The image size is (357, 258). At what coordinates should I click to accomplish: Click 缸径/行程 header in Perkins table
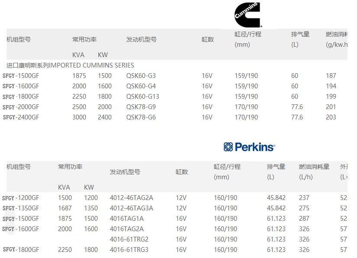[227, 167]
